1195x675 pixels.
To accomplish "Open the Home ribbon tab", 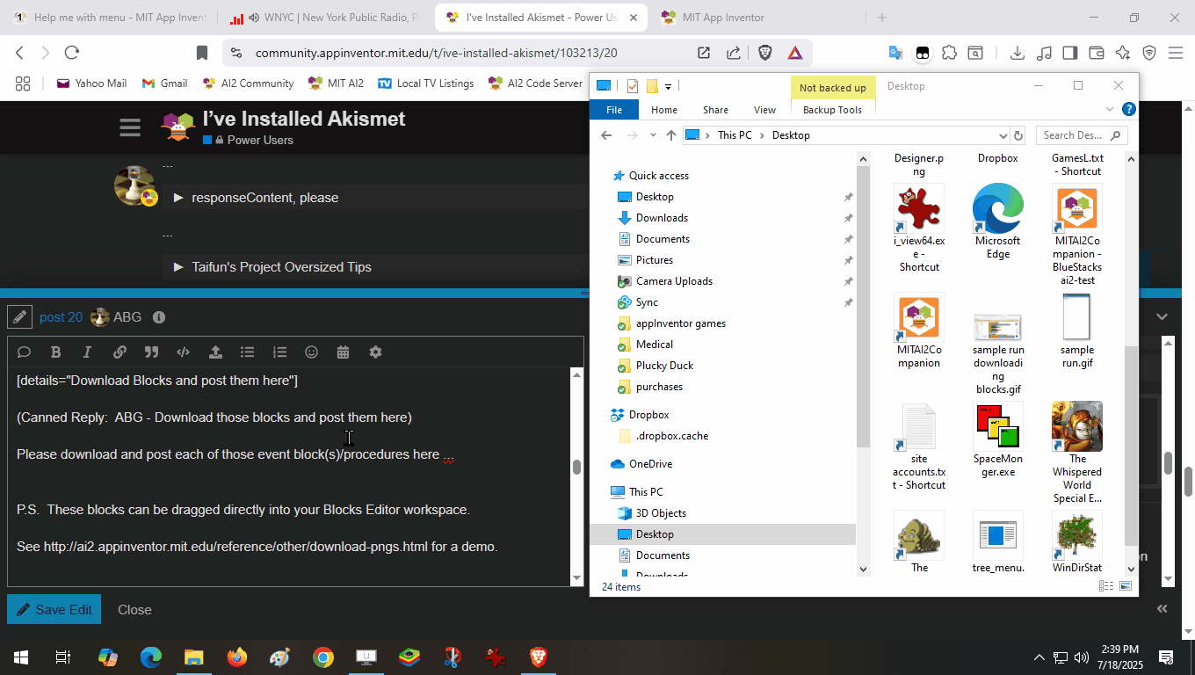I will (664, 110).
